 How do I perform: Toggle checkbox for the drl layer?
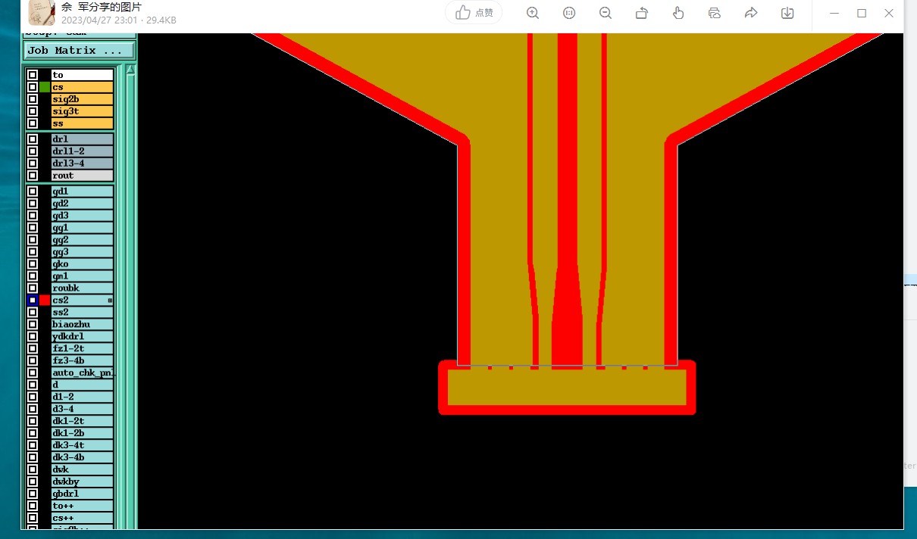click(33, 139)
